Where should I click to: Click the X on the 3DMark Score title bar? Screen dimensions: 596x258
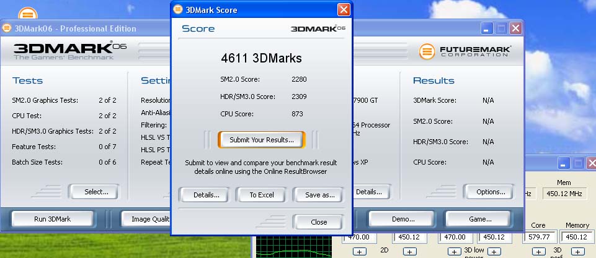[344, 9]
